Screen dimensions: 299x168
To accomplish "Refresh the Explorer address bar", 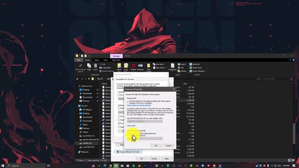I will (259, 79).
